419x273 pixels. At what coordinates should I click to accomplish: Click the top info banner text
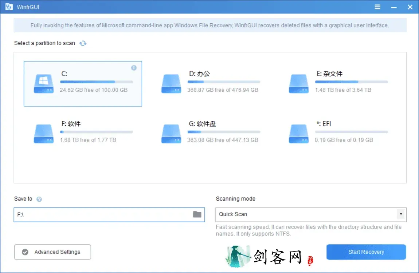[x=209, y=25]
